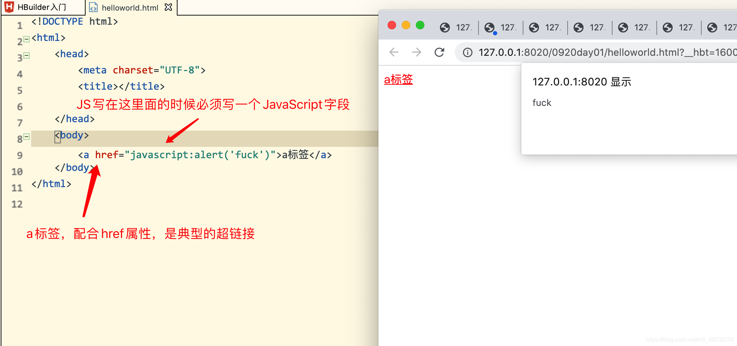Image resolution: width=737 pixels, height=346 pixels.
Task: Click the DOCTYPE declaration on line 1
Action: tap(75, 22)
